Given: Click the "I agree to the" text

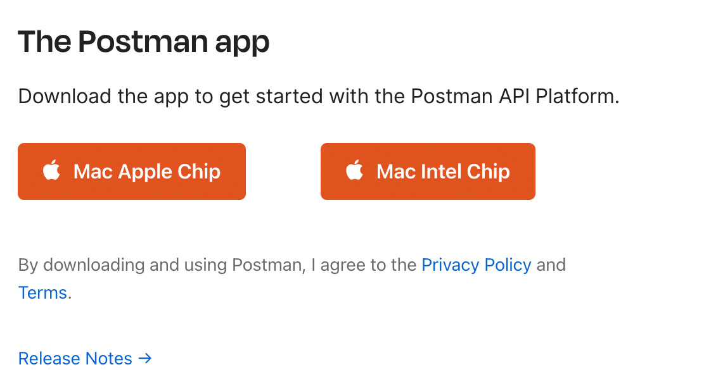Looking at the screenshot, I should coord(368,264).
